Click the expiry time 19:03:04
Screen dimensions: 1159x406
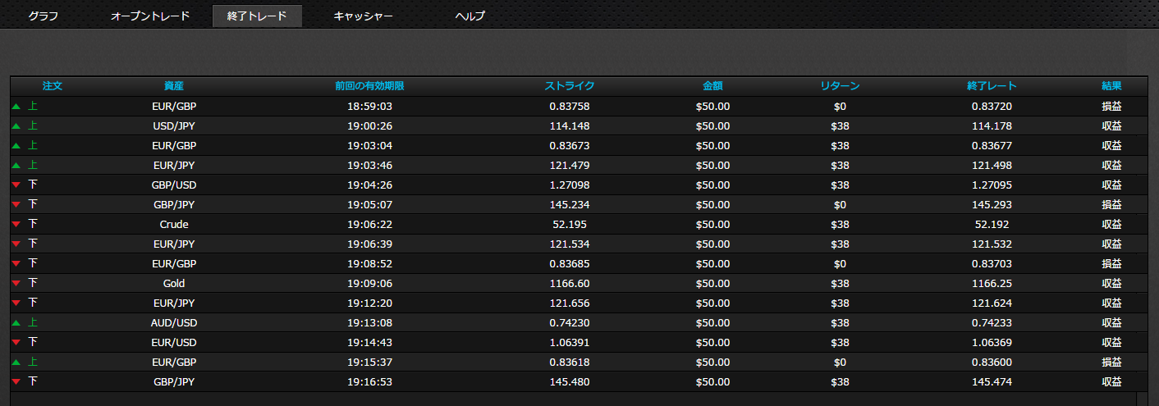(x=369, y=146)
